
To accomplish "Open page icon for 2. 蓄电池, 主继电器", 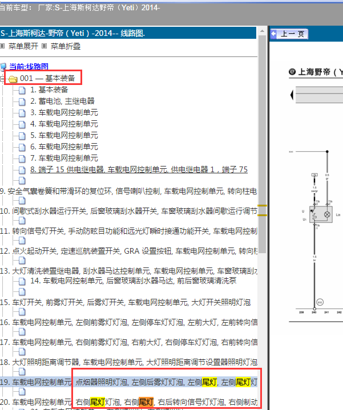I will [x=22, y=102].
